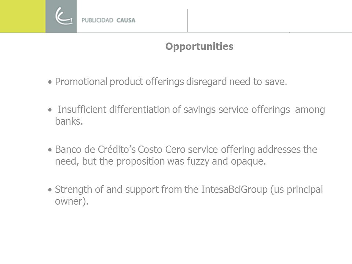The height and width of the screenshot is (264, 352).
Task: Click the word 'Promotional' in first bullet
Action: 81,82
